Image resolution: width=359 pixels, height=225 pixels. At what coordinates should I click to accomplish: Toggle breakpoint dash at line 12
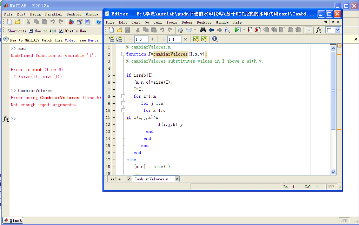114,124
